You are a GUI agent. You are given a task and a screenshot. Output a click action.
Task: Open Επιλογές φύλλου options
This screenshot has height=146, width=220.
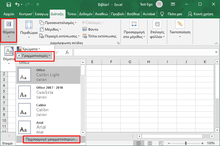[157, 29]
